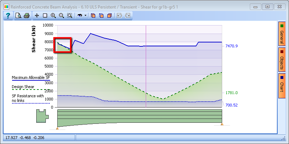289x144 pixels.
Task: Open the Objects side tab
Action: 282,60
